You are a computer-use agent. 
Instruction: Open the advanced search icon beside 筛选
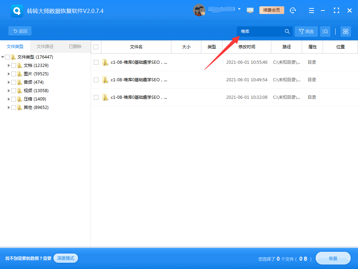[325, 32]
